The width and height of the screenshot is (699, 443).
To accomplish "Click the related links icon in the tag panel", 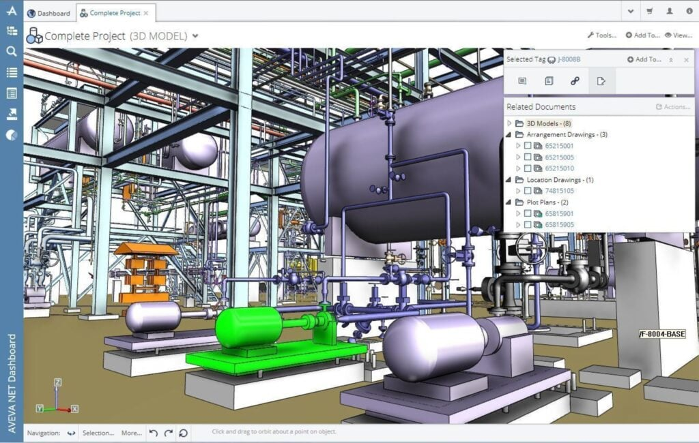I will point(575,81).
